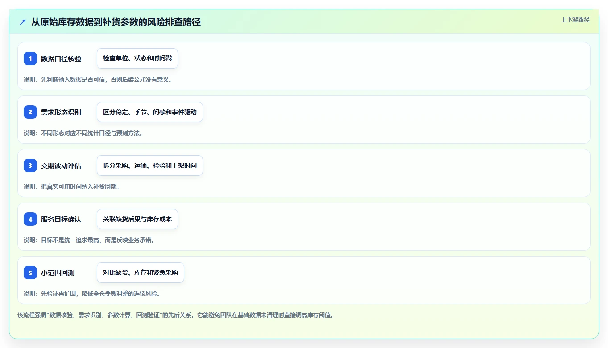
Task: Click the step 4 number badge
Action: click(x=30, y=219)
